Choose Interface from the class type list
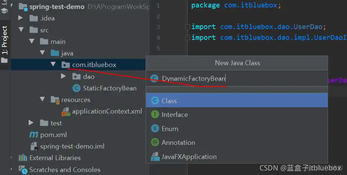Image resolution: width=347 pixels, height=175 pixels. click(x=174, y=115)
